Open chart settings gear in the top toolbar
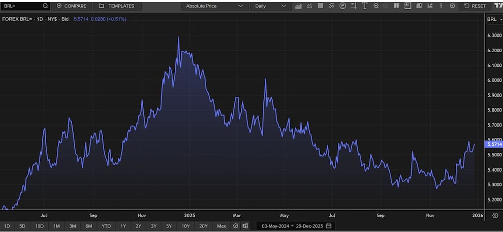This screenshot has width=503, height=232. click(452, 6)
